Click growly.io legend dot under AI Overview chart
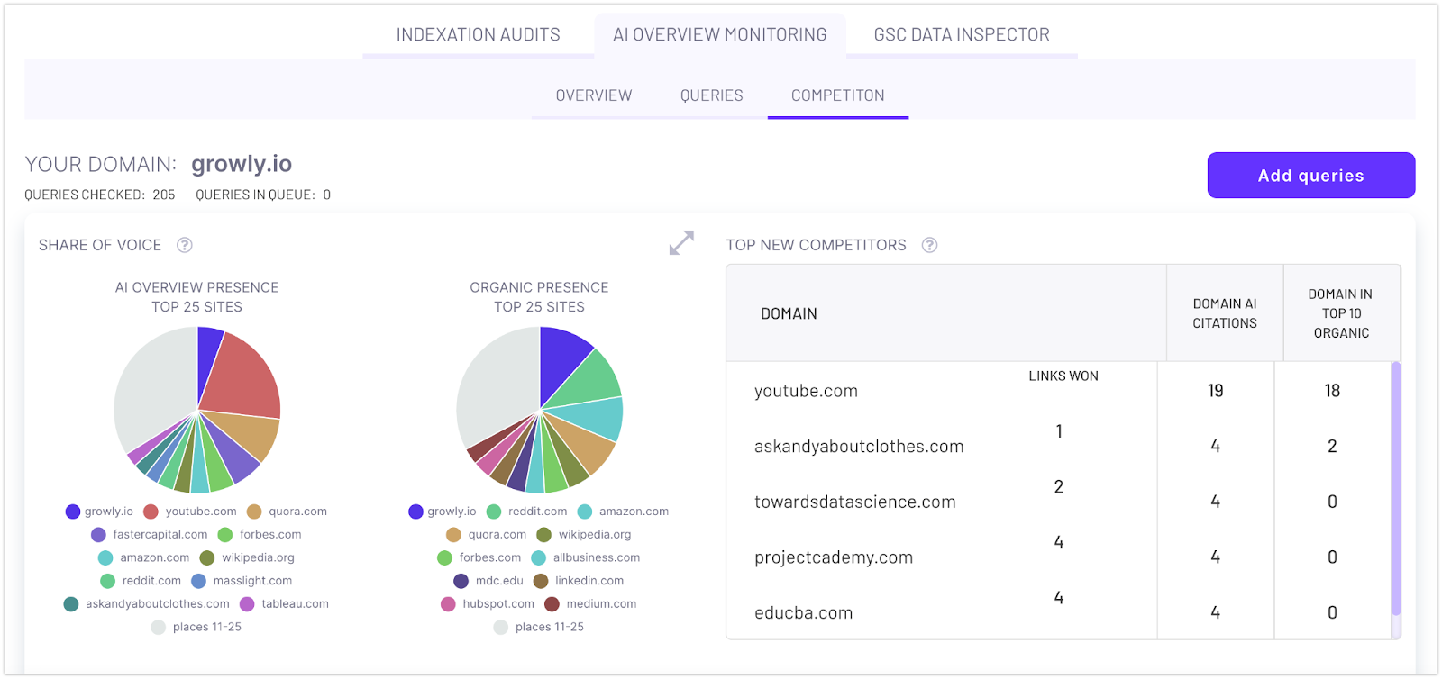The width and height of the screenshot is (1442, 679). [73, 512]
